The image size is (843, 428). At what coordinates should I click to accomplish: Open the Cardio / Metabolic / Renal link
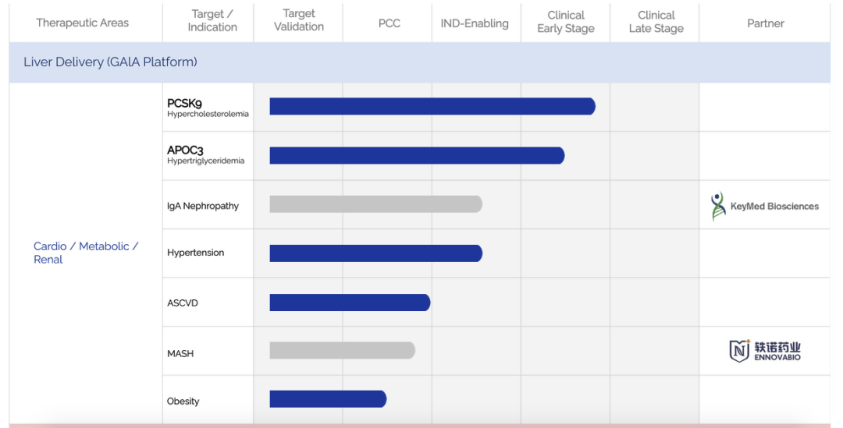(85, 253)
